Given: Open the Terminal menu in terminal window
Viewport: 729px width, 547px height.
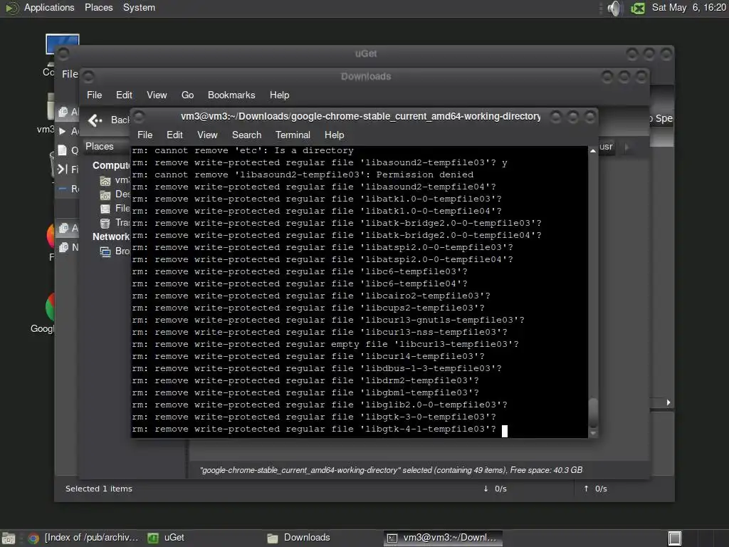Looking at the screenshot, I should tap(293, 135).
